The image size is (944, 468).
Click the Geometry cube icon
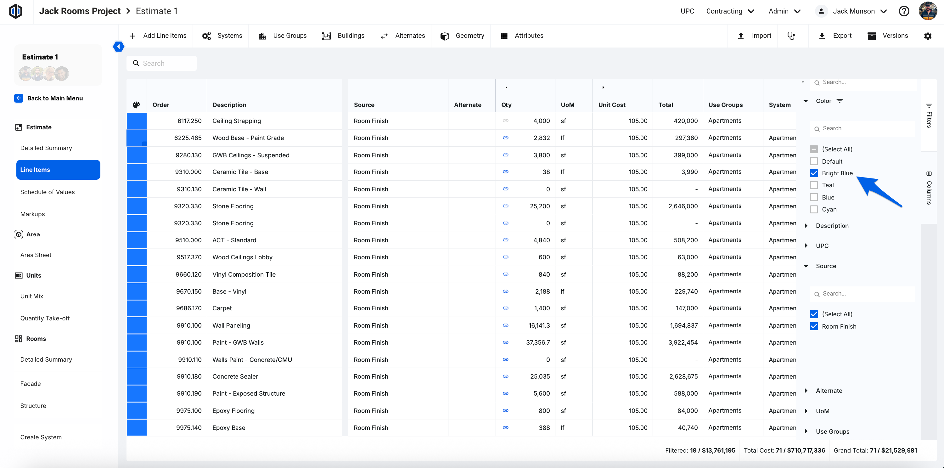click(445, 36)
